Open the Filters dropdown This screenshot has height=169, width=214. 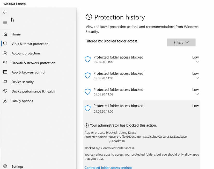click(x=181, y=42)
